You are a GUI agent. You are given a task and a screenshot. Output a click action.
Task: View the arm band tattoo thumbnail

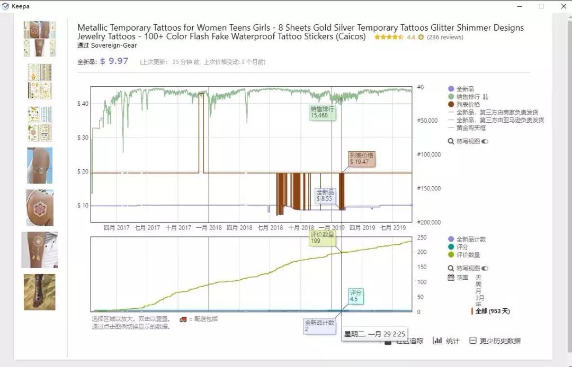[40, 166]
